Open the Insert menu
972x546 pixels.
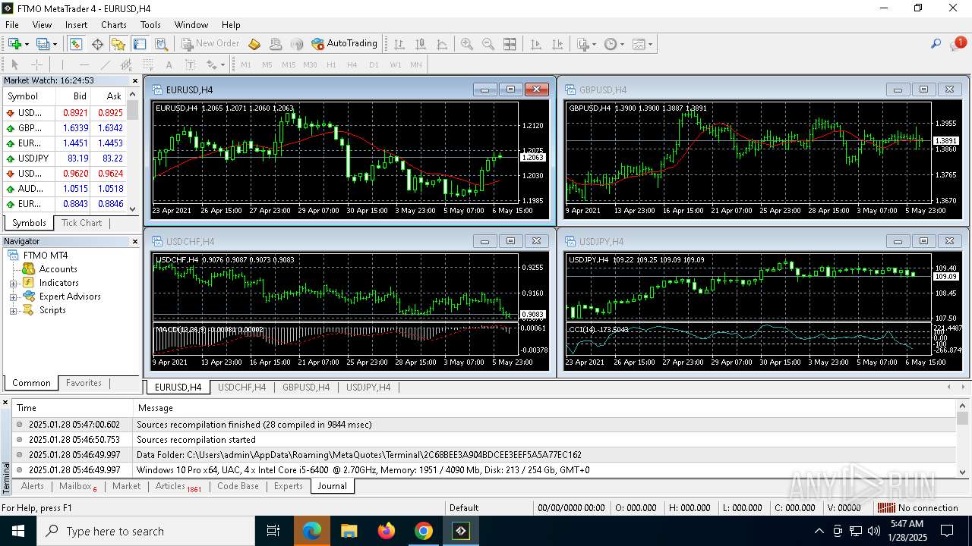pos(76,24)
